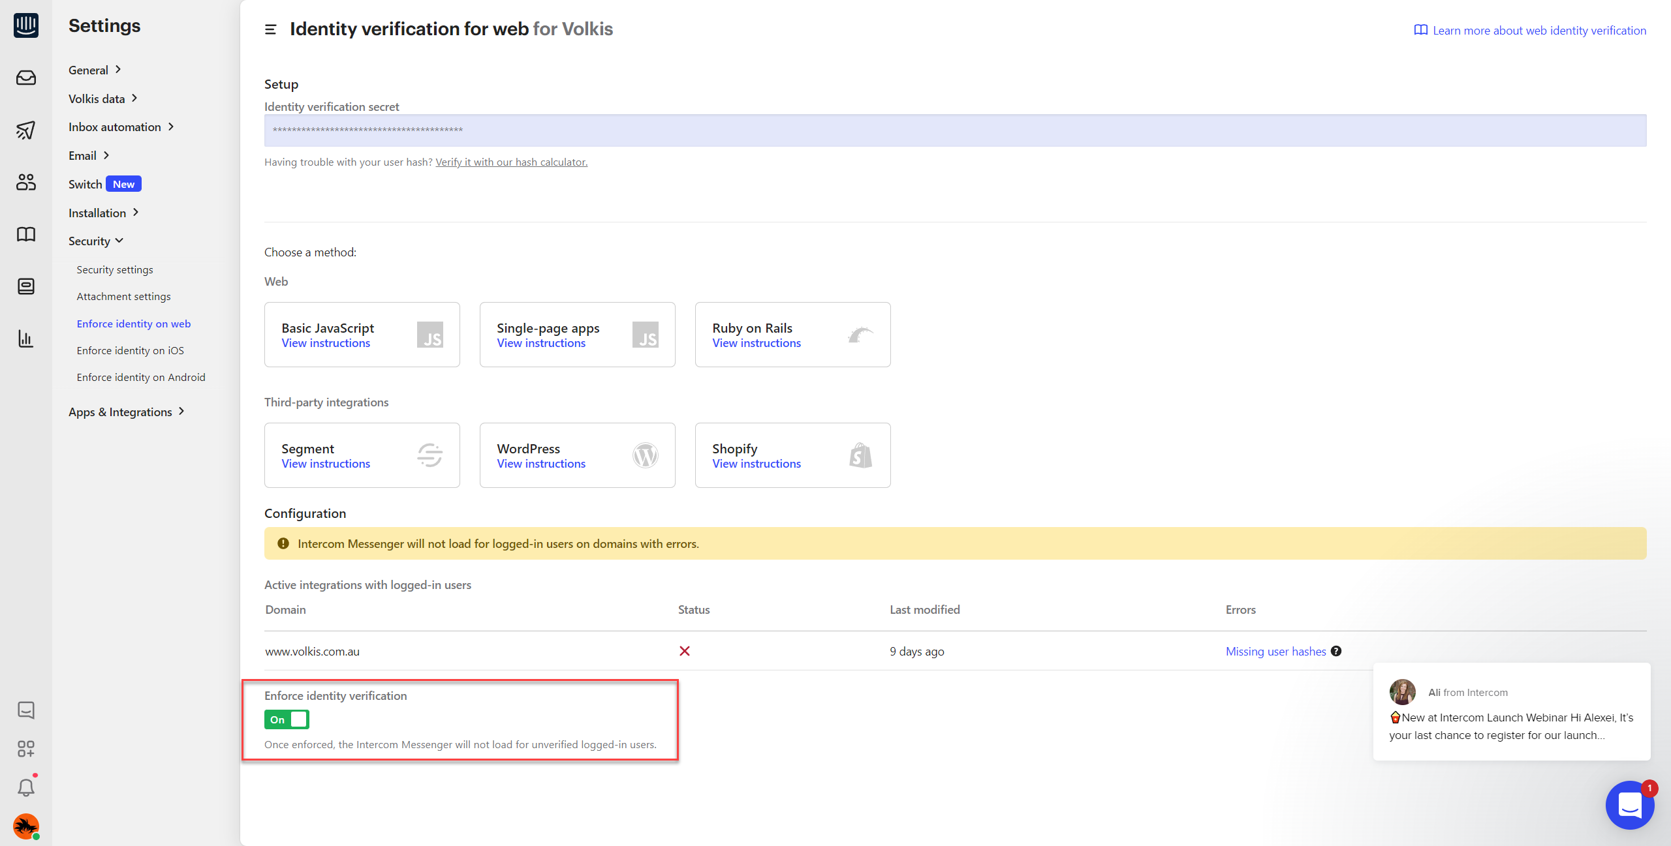1671x846 pixels.
Task: Collapse the settings menu hamburger button
Action: [270, 29]
